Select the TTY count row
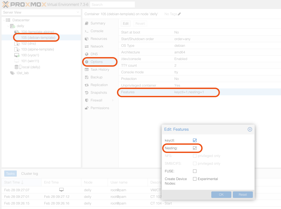This screenshot has width=281, height=209. click(200, 66)
